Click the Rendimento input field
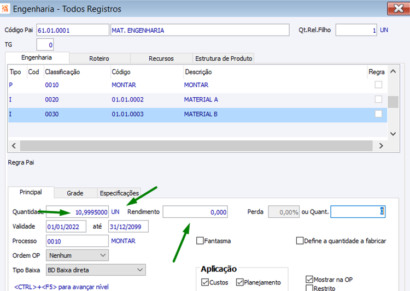This screenshot has height=291, width=410. (195, 212)
